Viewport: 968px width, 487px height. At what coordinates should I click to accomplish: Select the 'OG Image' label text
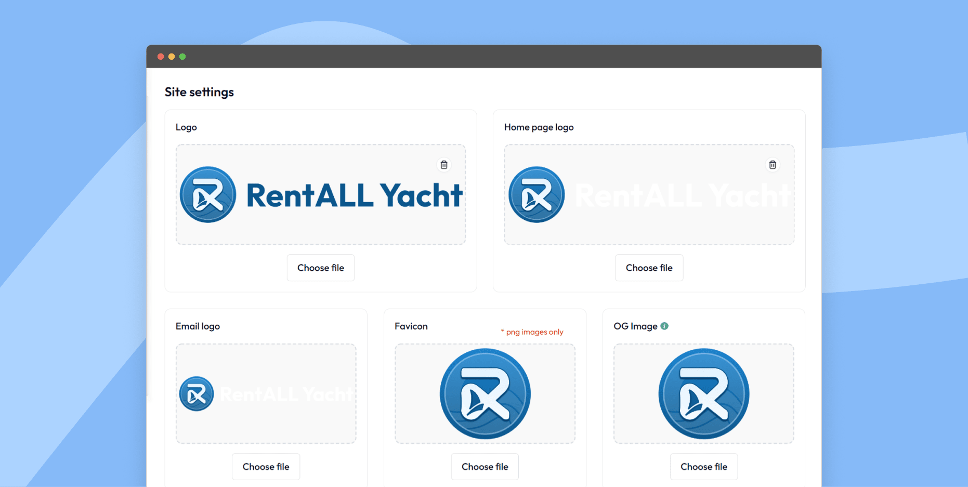click(635, 326)
